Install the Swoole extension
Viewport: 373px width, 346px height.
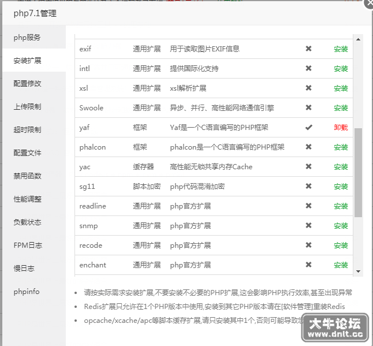341,108
